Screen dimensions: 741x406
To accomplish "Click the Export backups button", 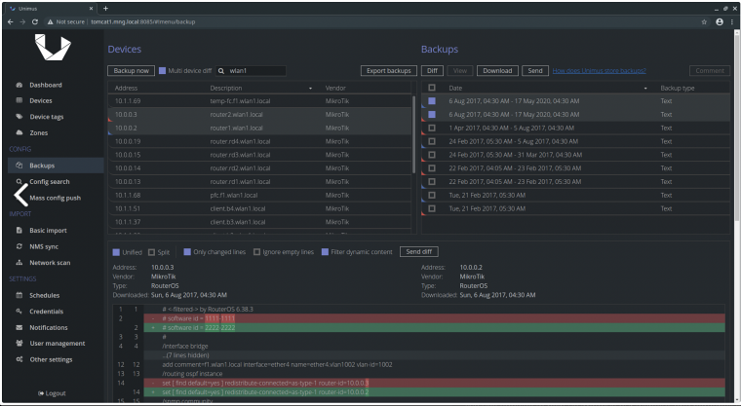I will (388, 71).
